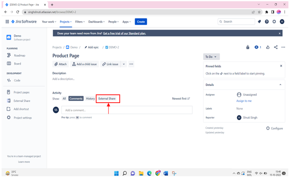Open Jira settings gear icon

274,22
